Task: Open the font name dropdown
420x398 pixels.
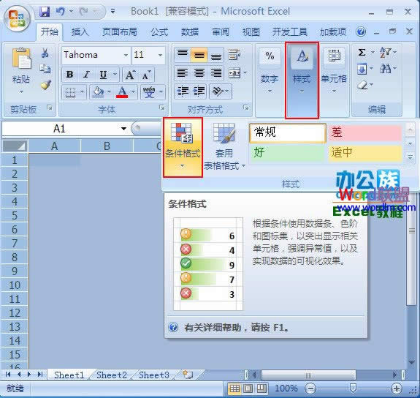Action: [x=126, y=56]
